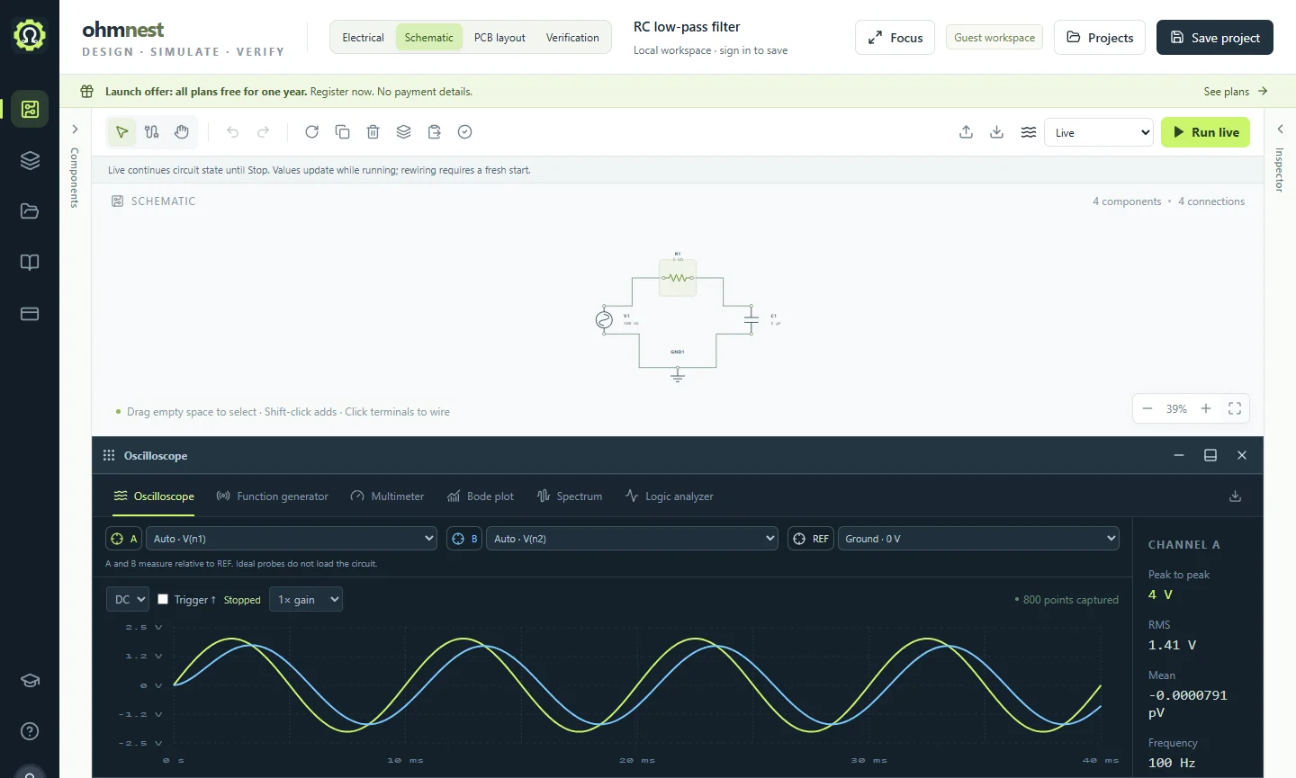This screenshot has height=778, width=1296.
Task: Open channel A probe dropdown Auto · V(n1)
Action: click(292, 539)
